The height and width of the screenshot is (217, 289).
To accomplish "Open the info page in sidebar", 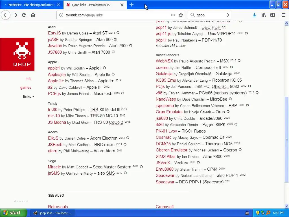I will pos(29,79).
